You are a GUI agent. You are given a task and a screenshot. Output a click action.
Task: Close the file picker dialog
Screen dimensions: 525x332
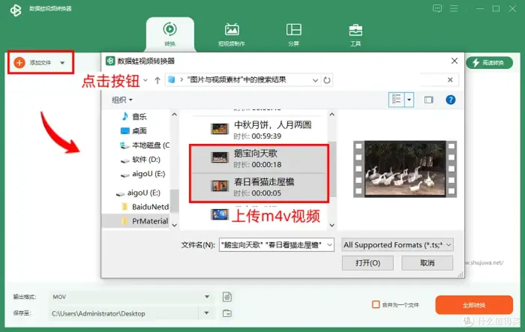455,61
